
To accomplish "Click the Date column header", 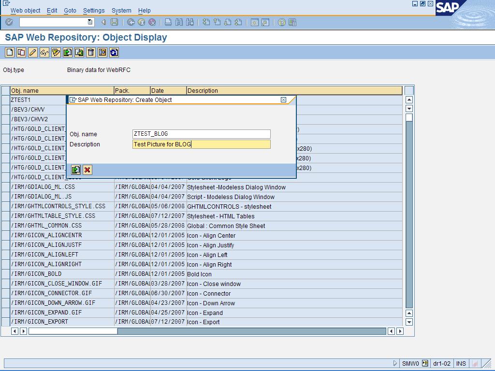I will tap(168, 90).
